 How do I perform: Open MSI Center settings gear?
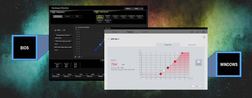198,32
